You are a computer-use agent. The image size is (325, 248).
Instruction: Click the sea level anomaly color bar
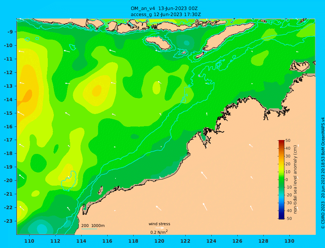coord(282,180)
